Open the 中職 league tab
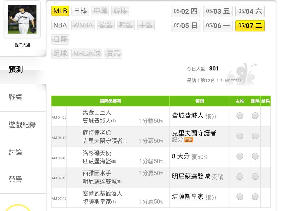This screenshot has width=285, height=211. tap(100, 11)
